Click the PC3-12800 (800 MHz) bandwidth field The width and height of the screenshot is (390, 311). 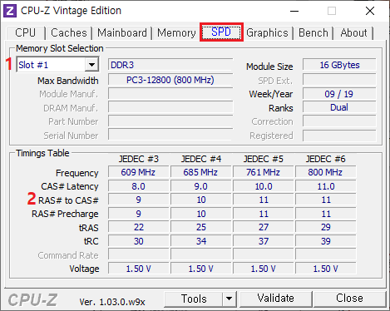(x=170, y=80)
